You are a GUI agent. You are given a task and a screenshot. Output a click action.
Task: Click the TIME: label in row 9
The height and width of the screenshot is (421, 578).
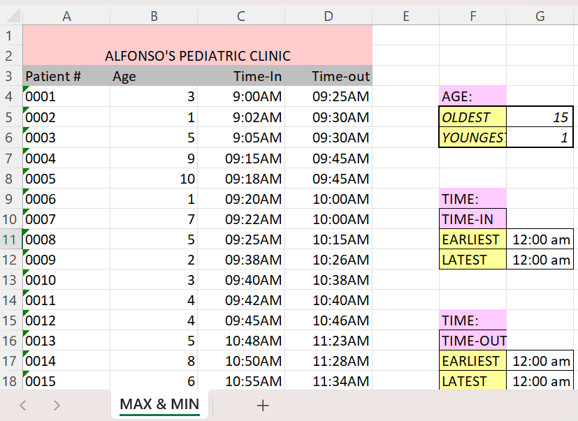[473, 199]
